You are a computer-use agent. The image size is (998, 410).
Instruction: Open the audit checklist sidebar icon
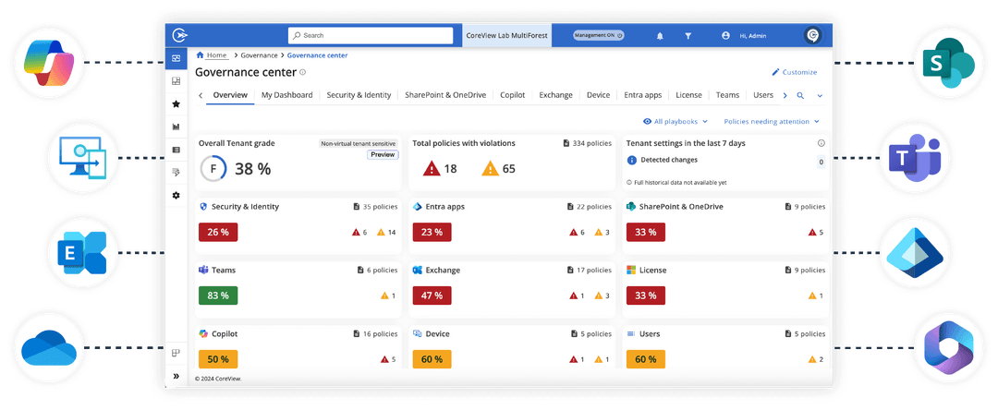[176, 173]
